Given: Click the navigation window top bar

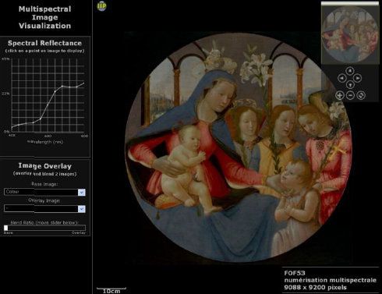Looking at the screenshot, I should [x=350, y=3].
